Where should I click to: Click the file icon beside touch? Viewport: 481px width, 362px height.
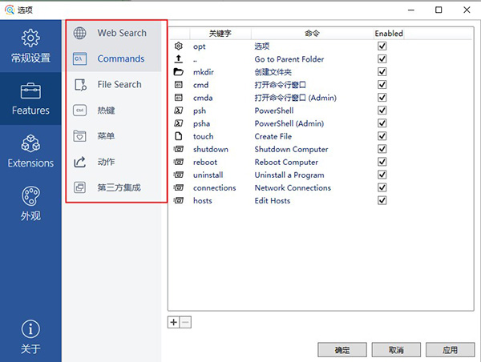pyautogui.click(x=179, y=136)
